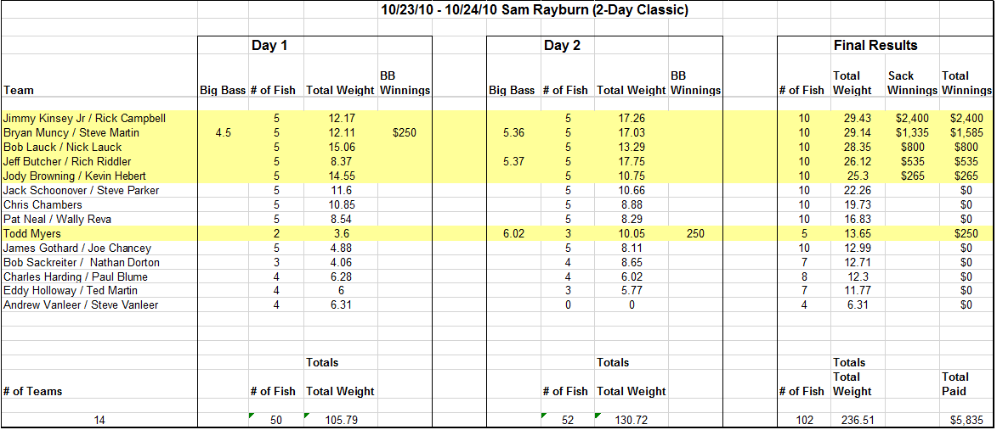Select Day 2 Big Bass value 5.37
This screenshot has width=997, height=430.
click(513, 161)
